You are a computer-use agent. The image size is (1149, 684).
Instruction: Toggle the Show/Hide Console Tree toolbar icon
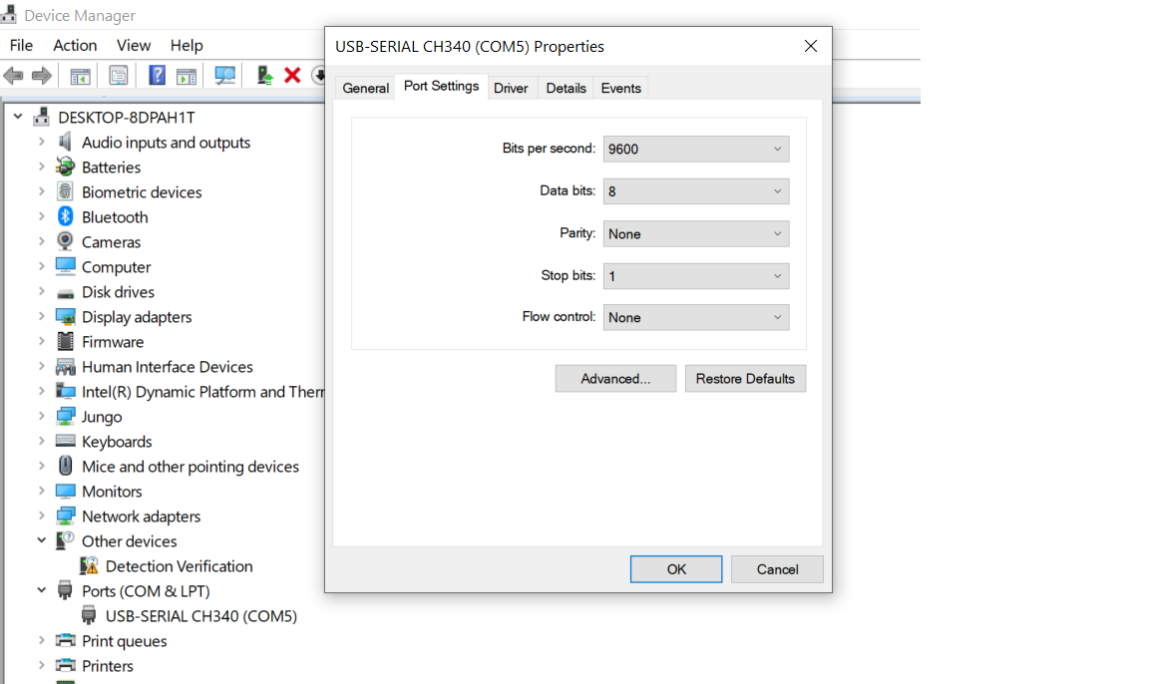pos(80,76)
